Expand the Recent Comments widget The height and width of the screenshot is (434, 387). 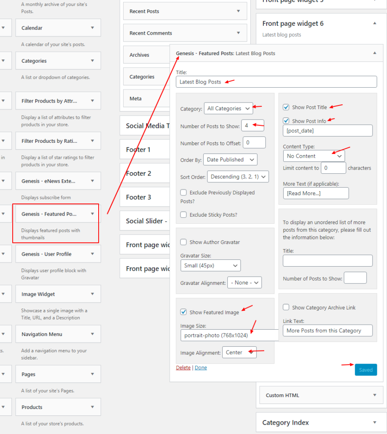(238, 33)
